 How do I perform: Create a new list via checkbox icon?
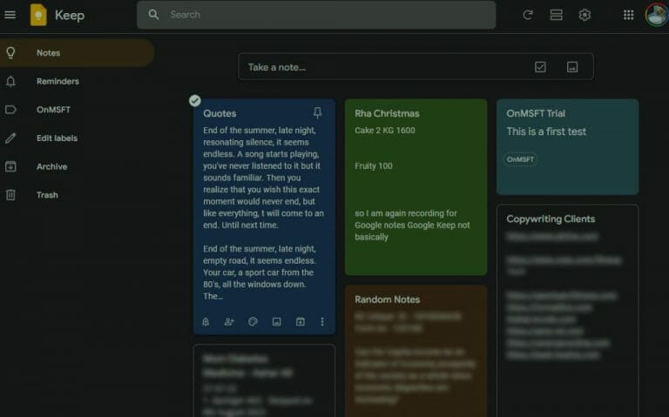540,67
